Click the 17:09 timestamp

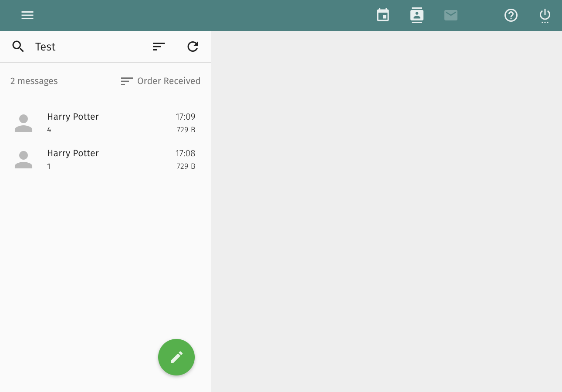[186, 117]
